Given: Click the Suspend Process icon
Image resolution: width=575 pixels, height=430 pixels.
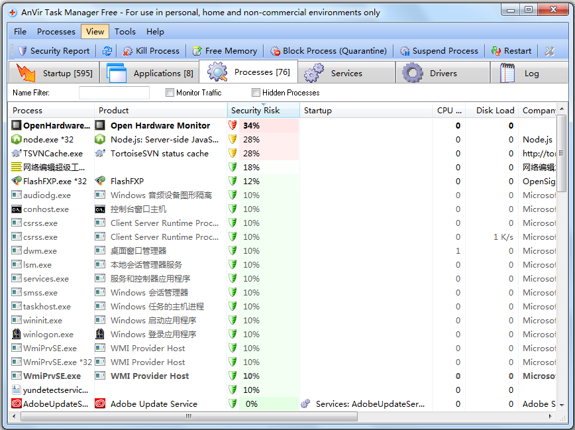Looking at the screenshot, I should (405, 50).
